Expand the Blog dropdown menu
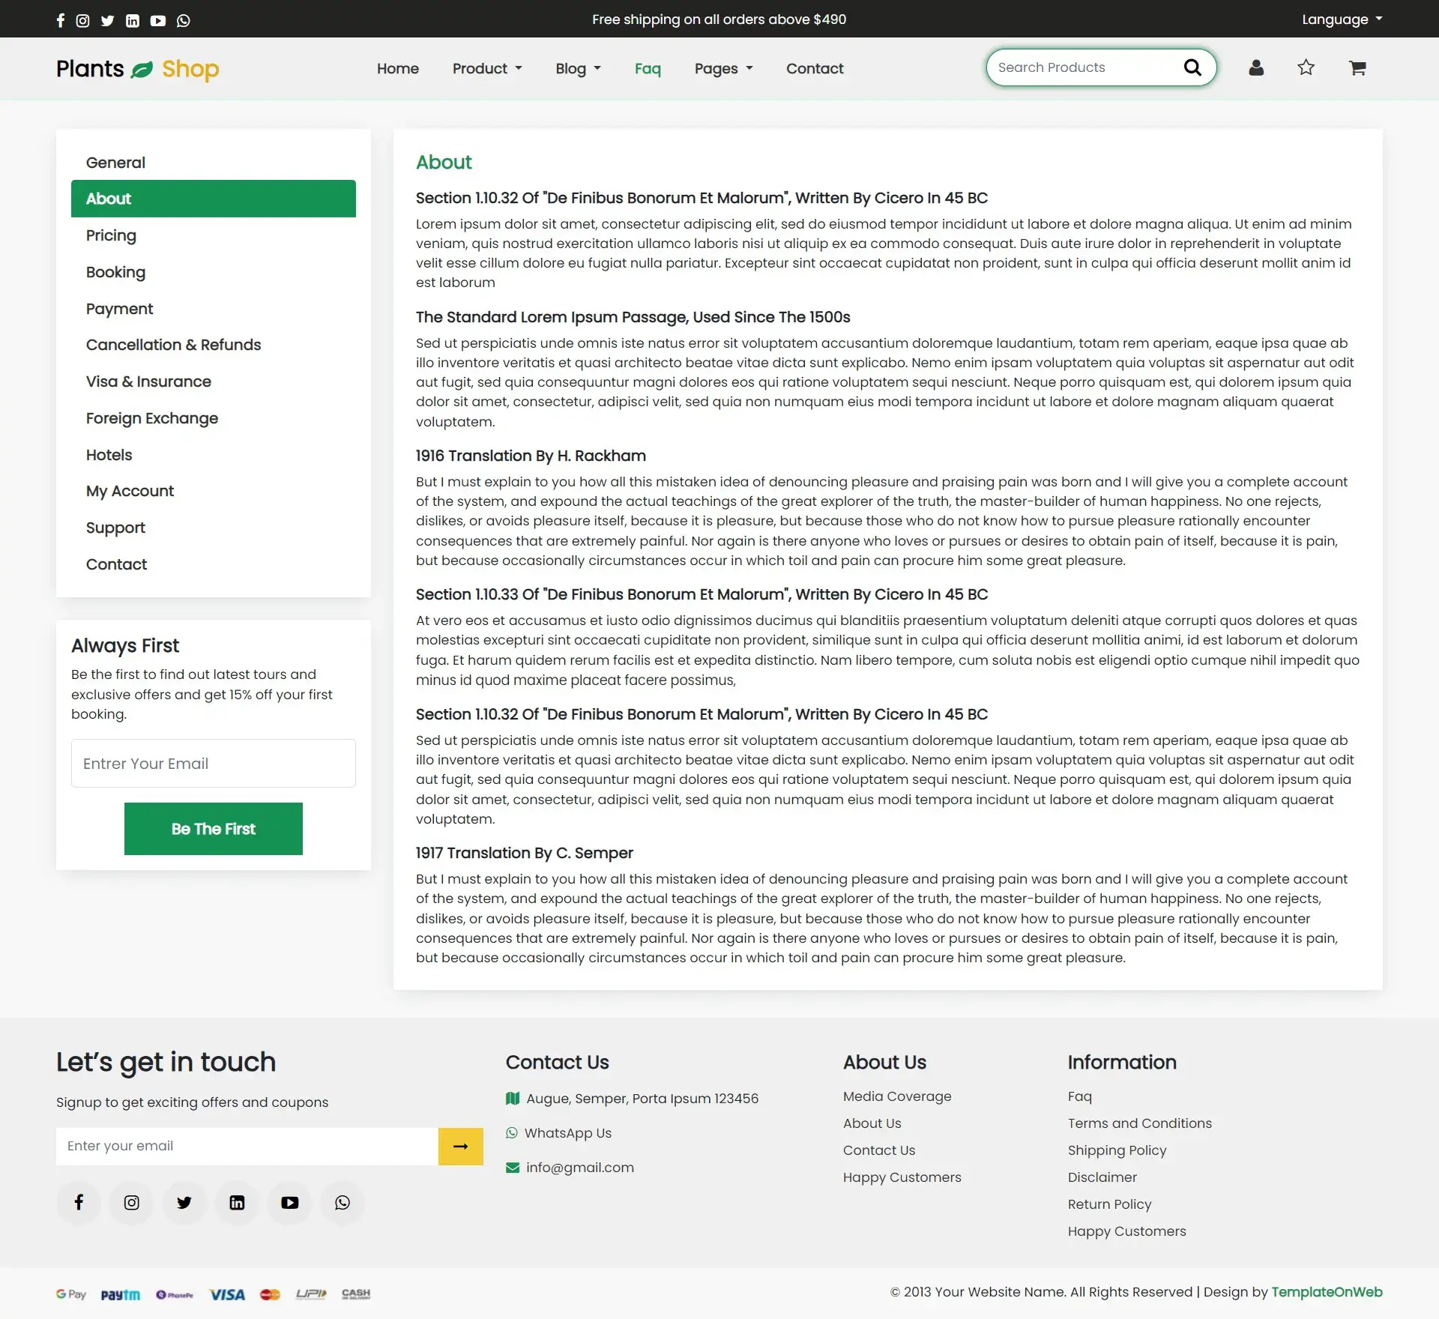 point(578,69)
